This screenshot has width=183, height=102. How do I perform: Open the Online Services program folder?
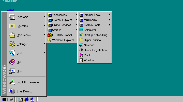point(62,25)
